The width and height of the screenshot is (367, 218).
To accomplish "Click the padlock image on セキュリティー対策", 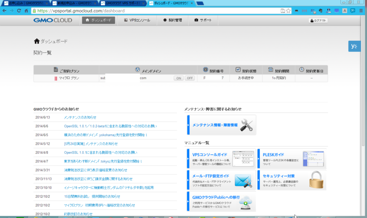I will pos(316,180).
